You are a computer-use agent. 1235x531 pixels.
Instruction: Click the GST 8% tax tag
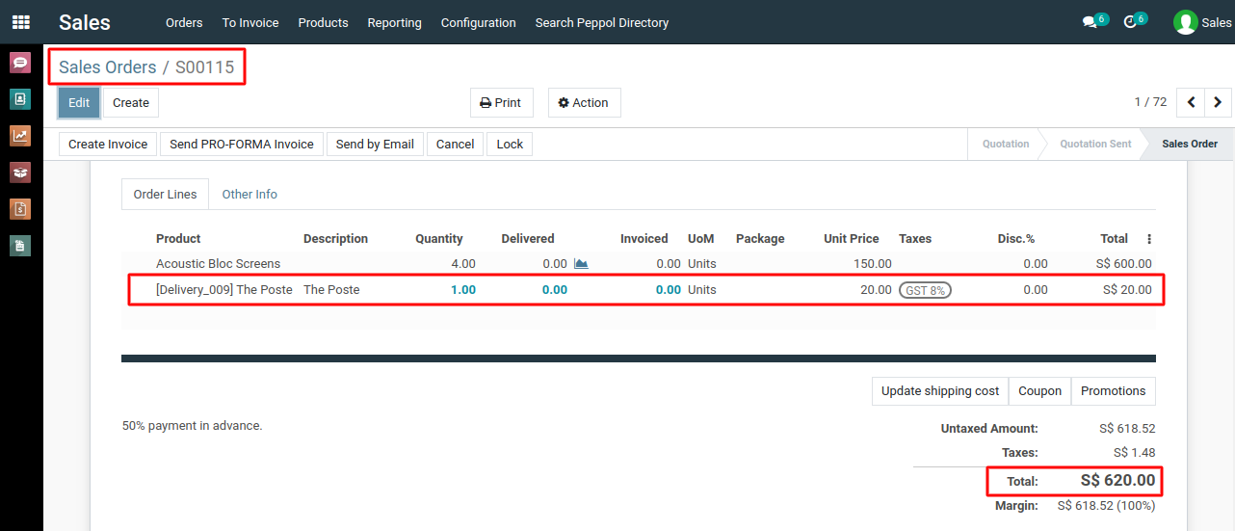pyautogui.click(x=925, y=290)
